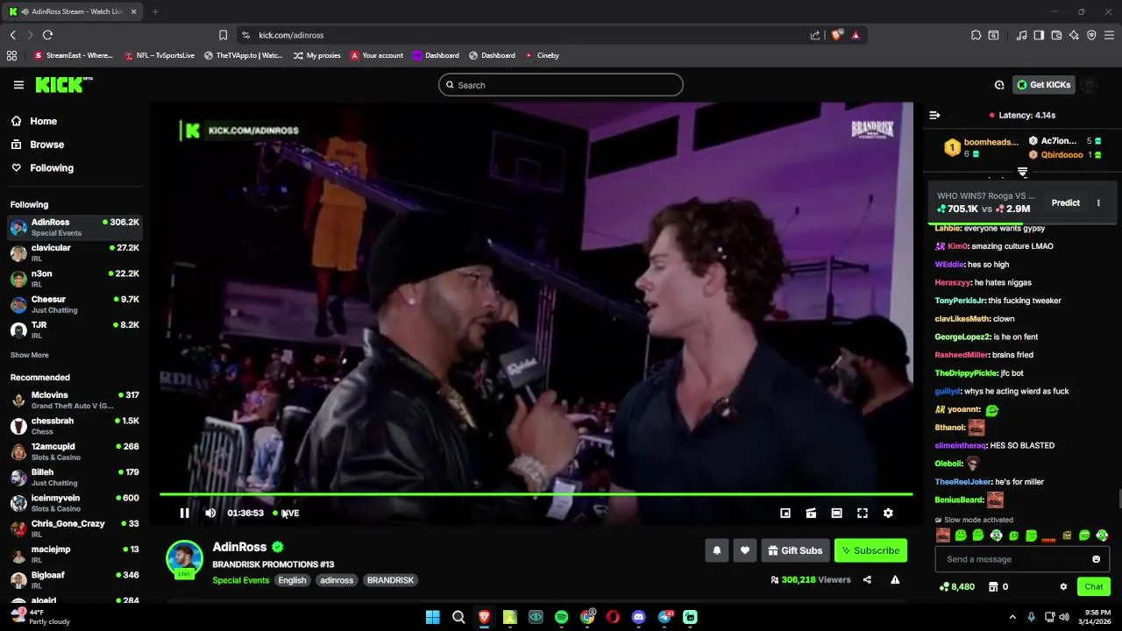
Task: Expand Following list with Show More
Action: pos(30,355)
